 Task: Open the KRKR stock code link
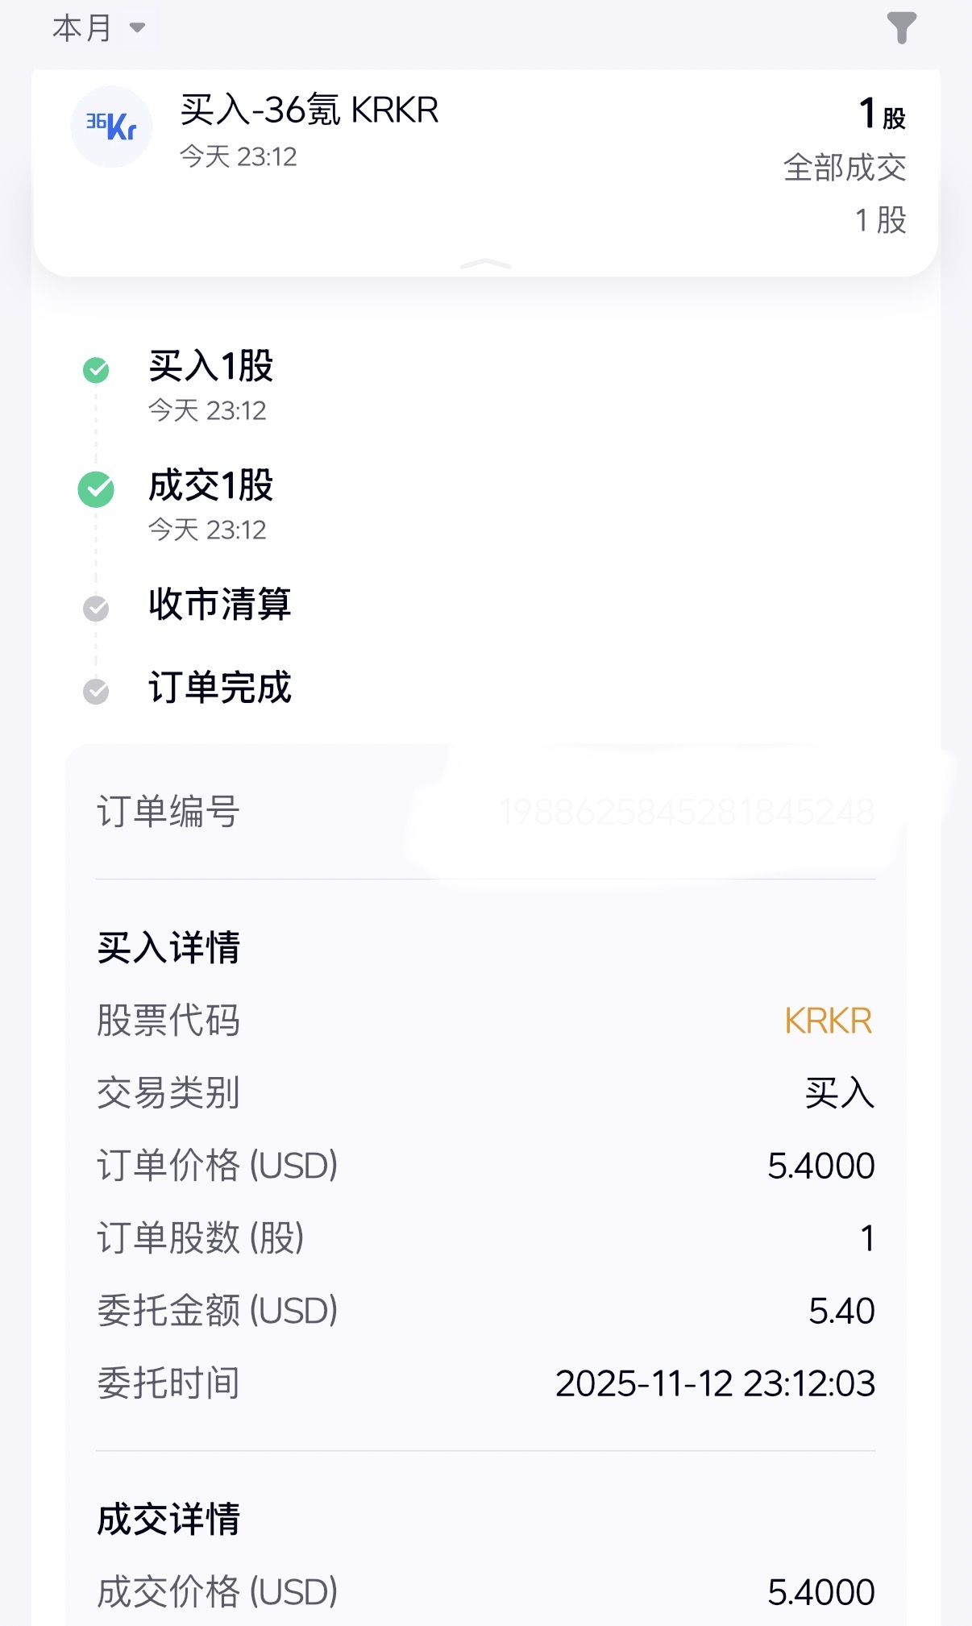coord(828,1021)
